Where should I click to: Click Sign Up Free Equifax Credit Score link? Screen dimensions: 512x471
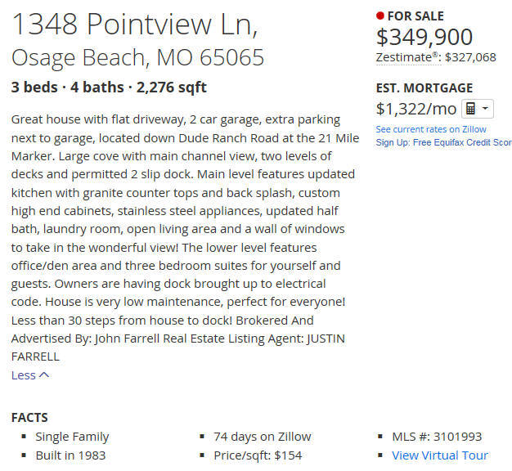(x=444, y=142)
